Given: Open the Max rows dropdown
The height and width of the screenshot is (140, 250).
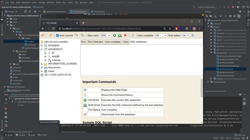Looking at the screenshot, I should (105, 35).
